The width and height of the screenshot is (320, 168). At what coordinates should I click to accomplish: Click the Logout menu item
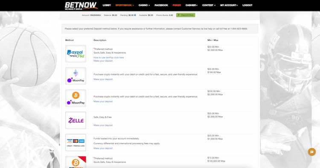tap(247, 5)
